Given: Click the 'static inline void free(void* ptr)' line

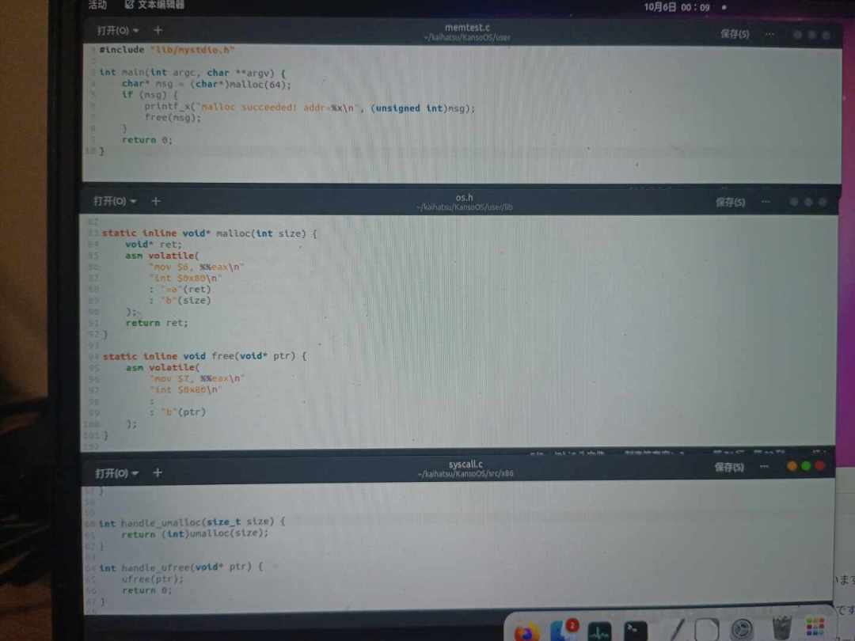Looking at the screenshot, I should pos(205,356).
